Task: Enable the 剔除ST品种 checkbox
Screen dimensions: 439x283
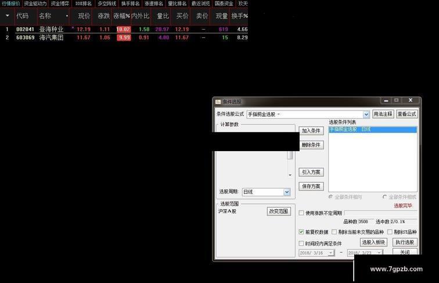Action: pyautogui.click(x=390, y=232)
